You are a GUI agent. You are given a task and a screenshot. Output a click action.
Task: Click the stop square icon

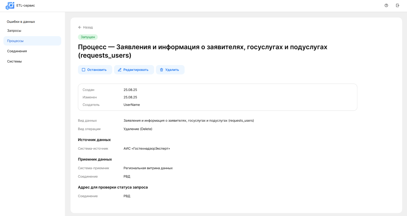pos(84,70)
